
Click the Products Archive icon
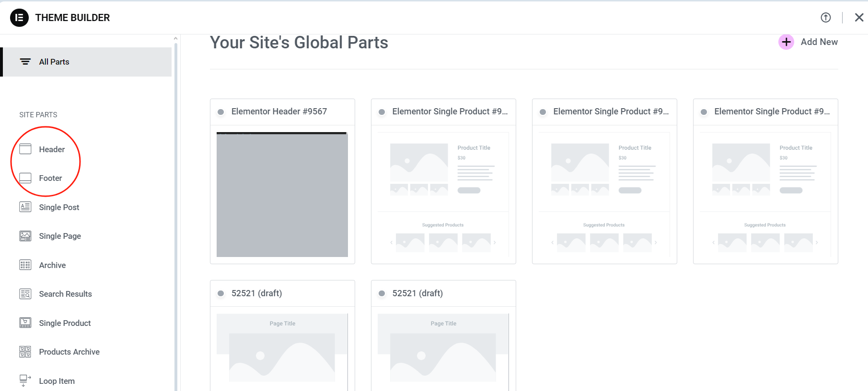pos(25,352)
